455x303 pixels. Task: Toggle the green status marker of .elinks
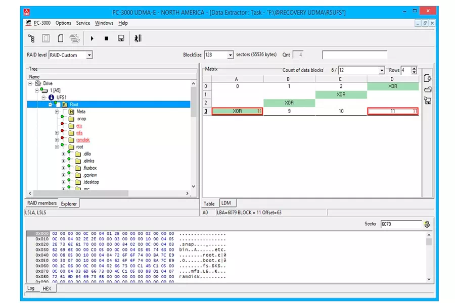click(x=69, y=159)
